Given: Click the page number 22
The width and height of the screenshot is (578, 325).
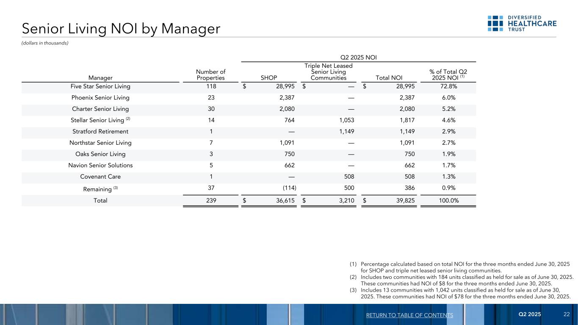Looking at the screenshot, I should click(567, 315).
